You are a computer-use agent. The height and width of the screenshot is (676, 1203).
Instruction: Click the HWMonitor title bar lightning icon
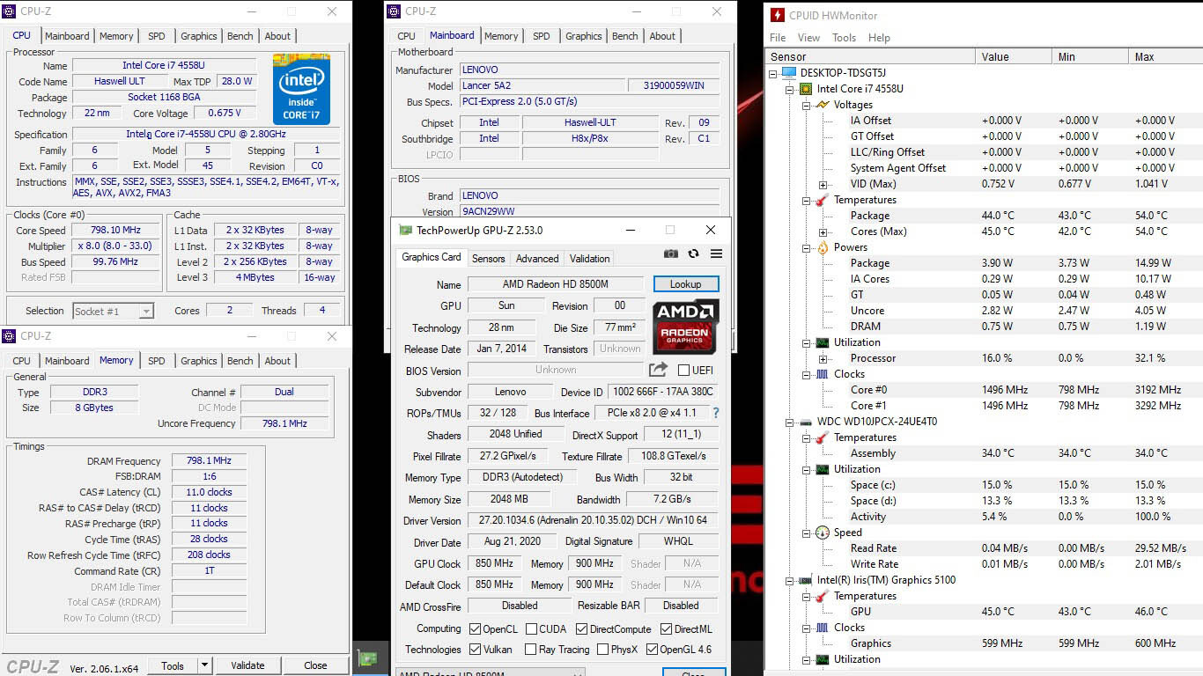tap(778, 15)
